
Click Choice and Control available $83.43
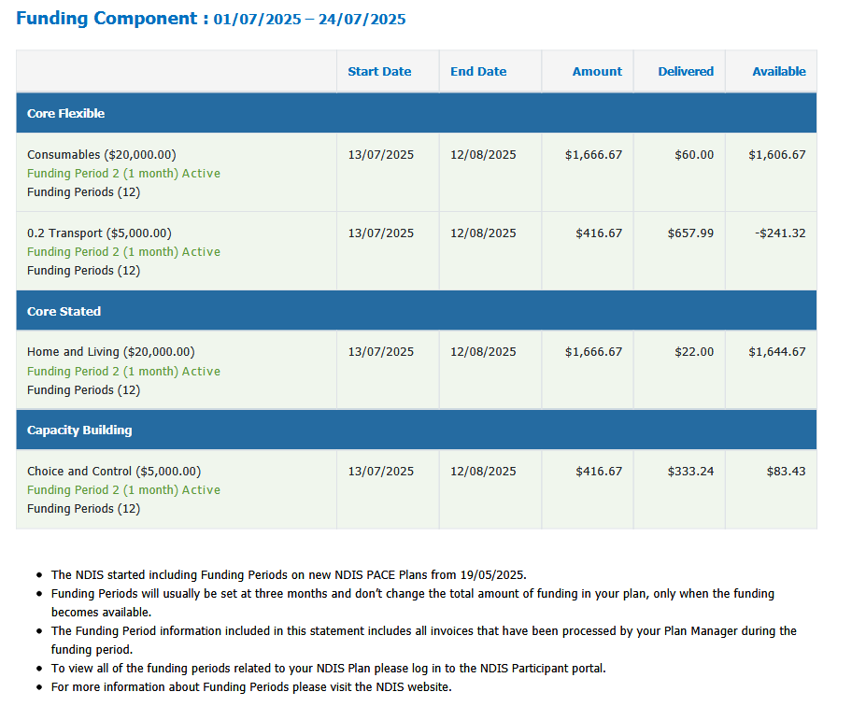(786, 471)
